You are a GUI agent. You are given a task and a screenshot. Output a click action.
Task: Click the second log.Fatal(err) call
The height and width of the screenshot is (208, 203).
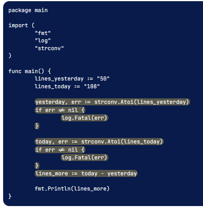(85, 157)
